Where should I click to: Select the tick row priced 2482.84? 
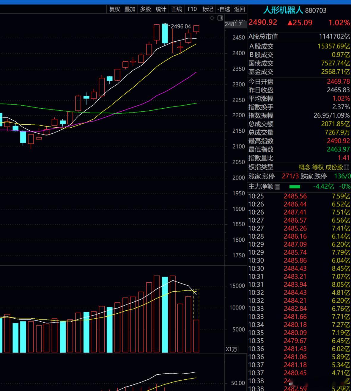[299, 309]
